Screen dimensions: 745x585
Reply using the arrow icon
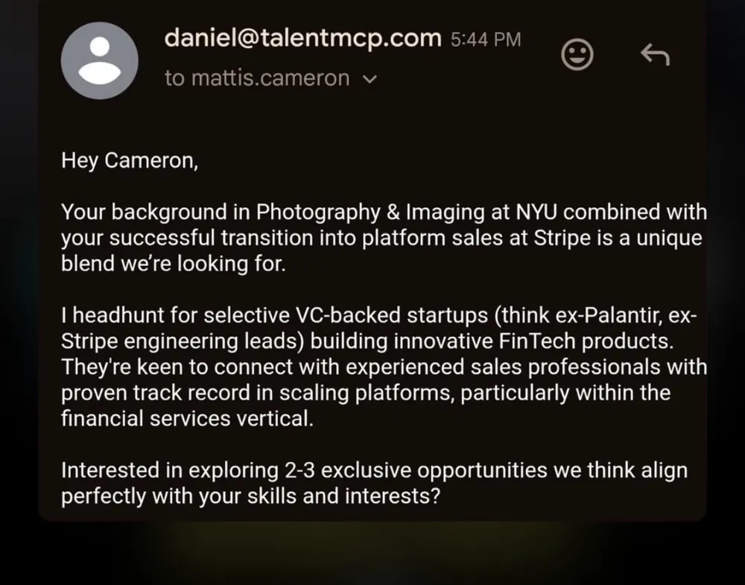[x=655, y=54]
